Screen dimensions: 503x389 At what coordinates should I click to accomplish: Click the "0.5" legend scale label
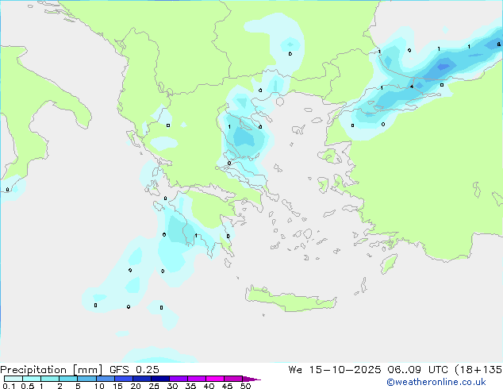tap(27, 386)
